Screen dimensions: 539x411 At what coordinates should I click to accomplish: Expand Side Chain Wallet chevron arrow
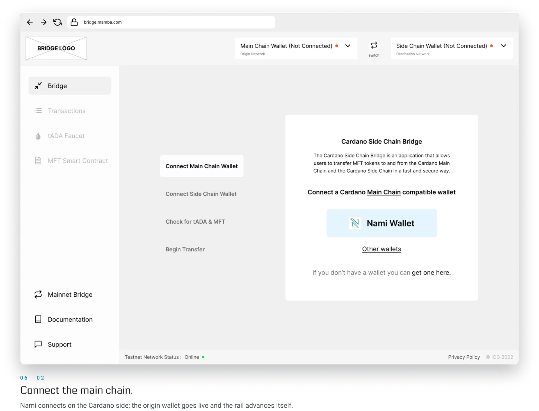[x=504, y=46]
